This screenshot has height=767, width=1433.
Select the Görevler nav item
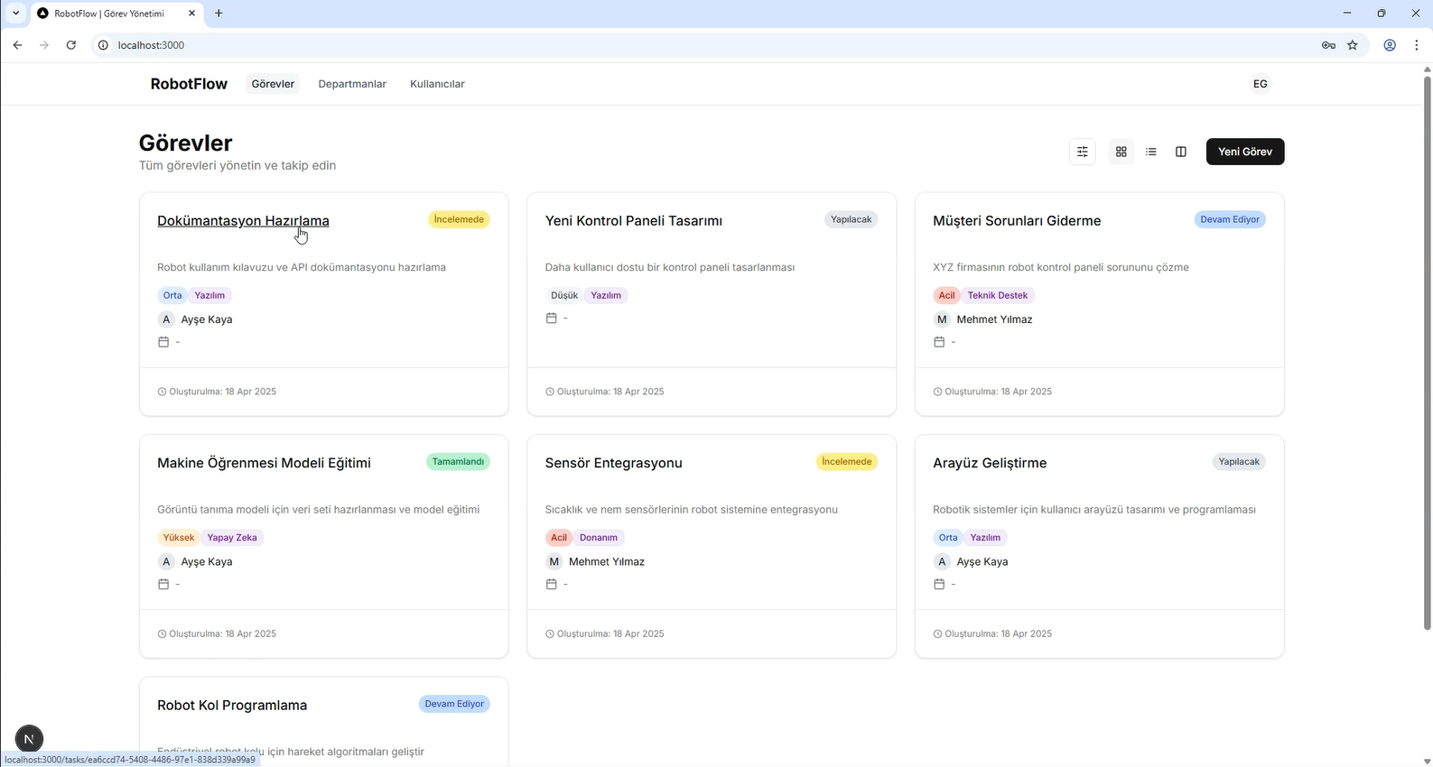273,84
